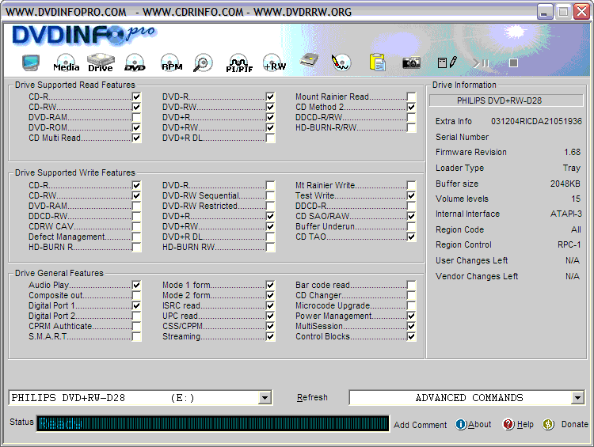The height and width of the screenshot is (447, 594).
Task: Open the ADVANCED COMMANDS combo box
Action: click(466, 398)
